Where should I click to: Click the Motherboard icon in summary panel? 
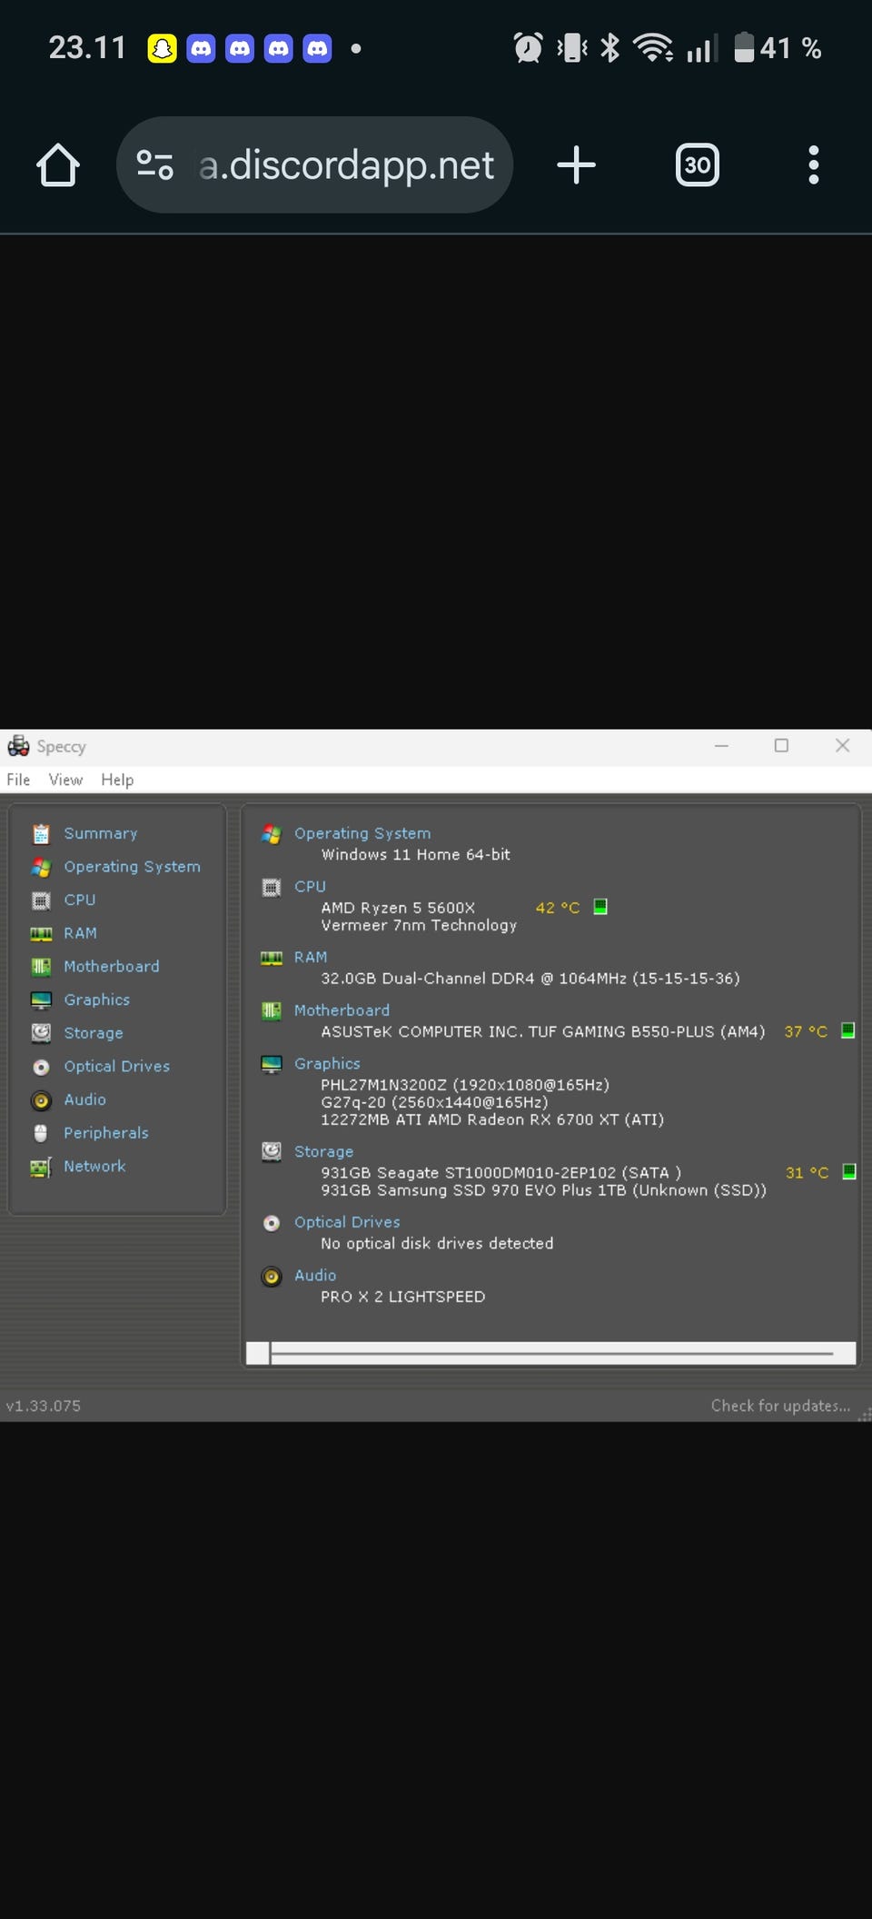(272, 1010)
